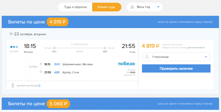Click the 3 ч 40 мин в пути text
This screenshot has height=112, width=221.
click(x=79, y=44)
